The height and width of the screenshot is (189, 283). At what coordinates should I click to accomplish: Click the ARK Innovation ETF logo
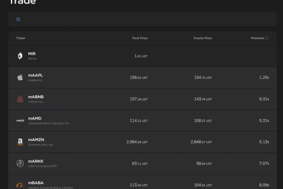coord(20,163)
